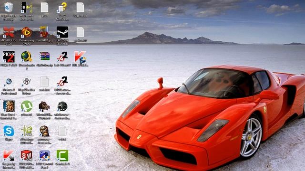Screen dimensions: 305x171
Task: Launch Titan Quest Immortal Throne
Action: coord(9,106)
